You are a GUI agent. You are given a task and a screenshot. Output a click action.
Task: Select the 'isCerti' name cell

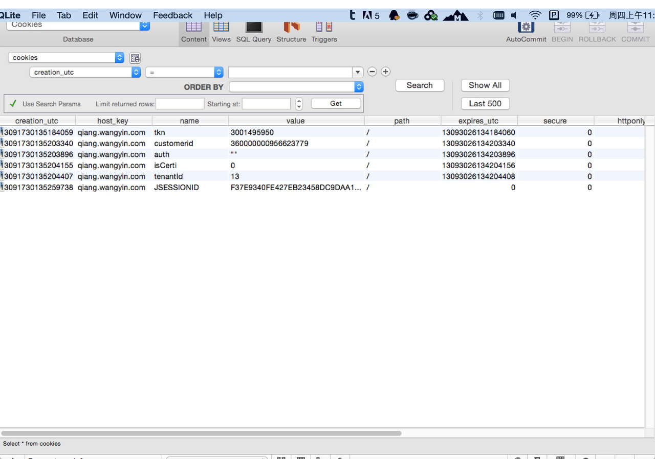190,166
